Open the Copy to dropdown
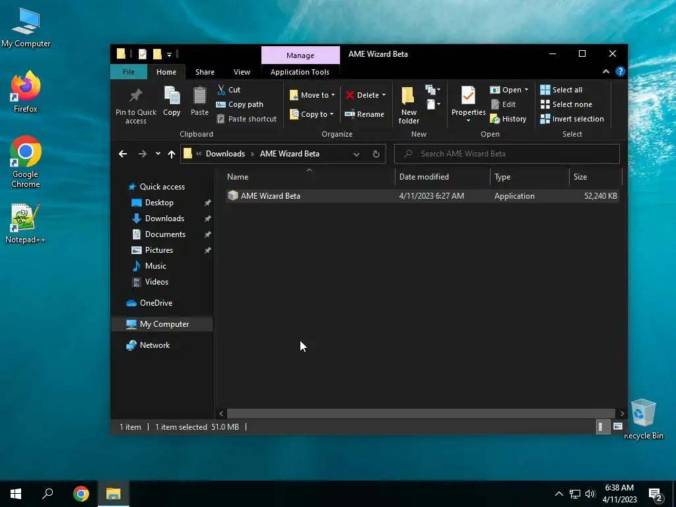Screen dimensions: 676x507 [x=312, y=114]
